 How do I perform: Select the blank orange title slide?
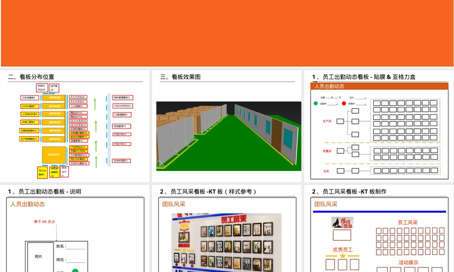pos(227,33)
